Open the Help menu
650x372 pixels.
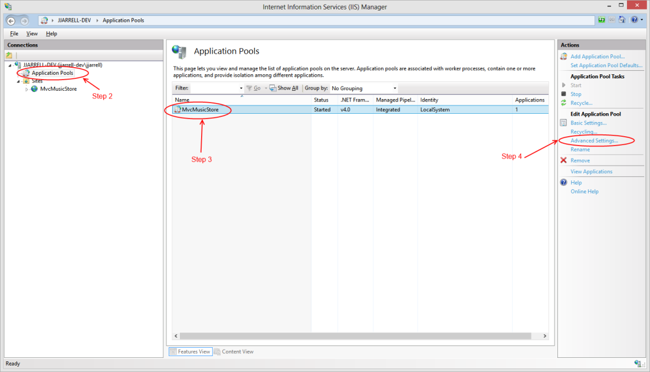[51, 34]
